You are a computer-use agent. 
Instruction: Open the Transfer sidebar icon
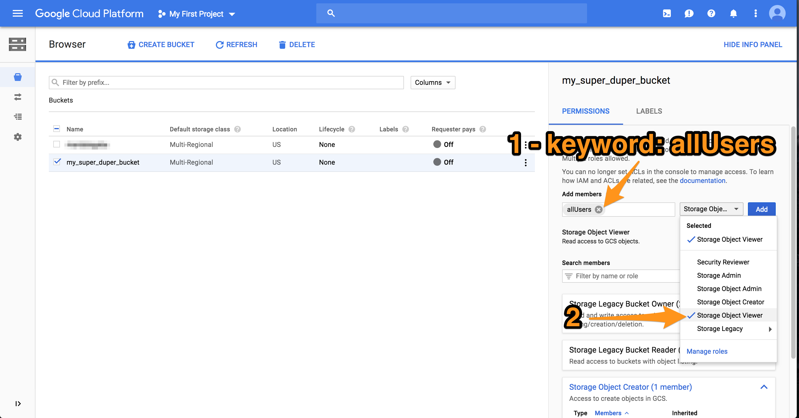18,97
